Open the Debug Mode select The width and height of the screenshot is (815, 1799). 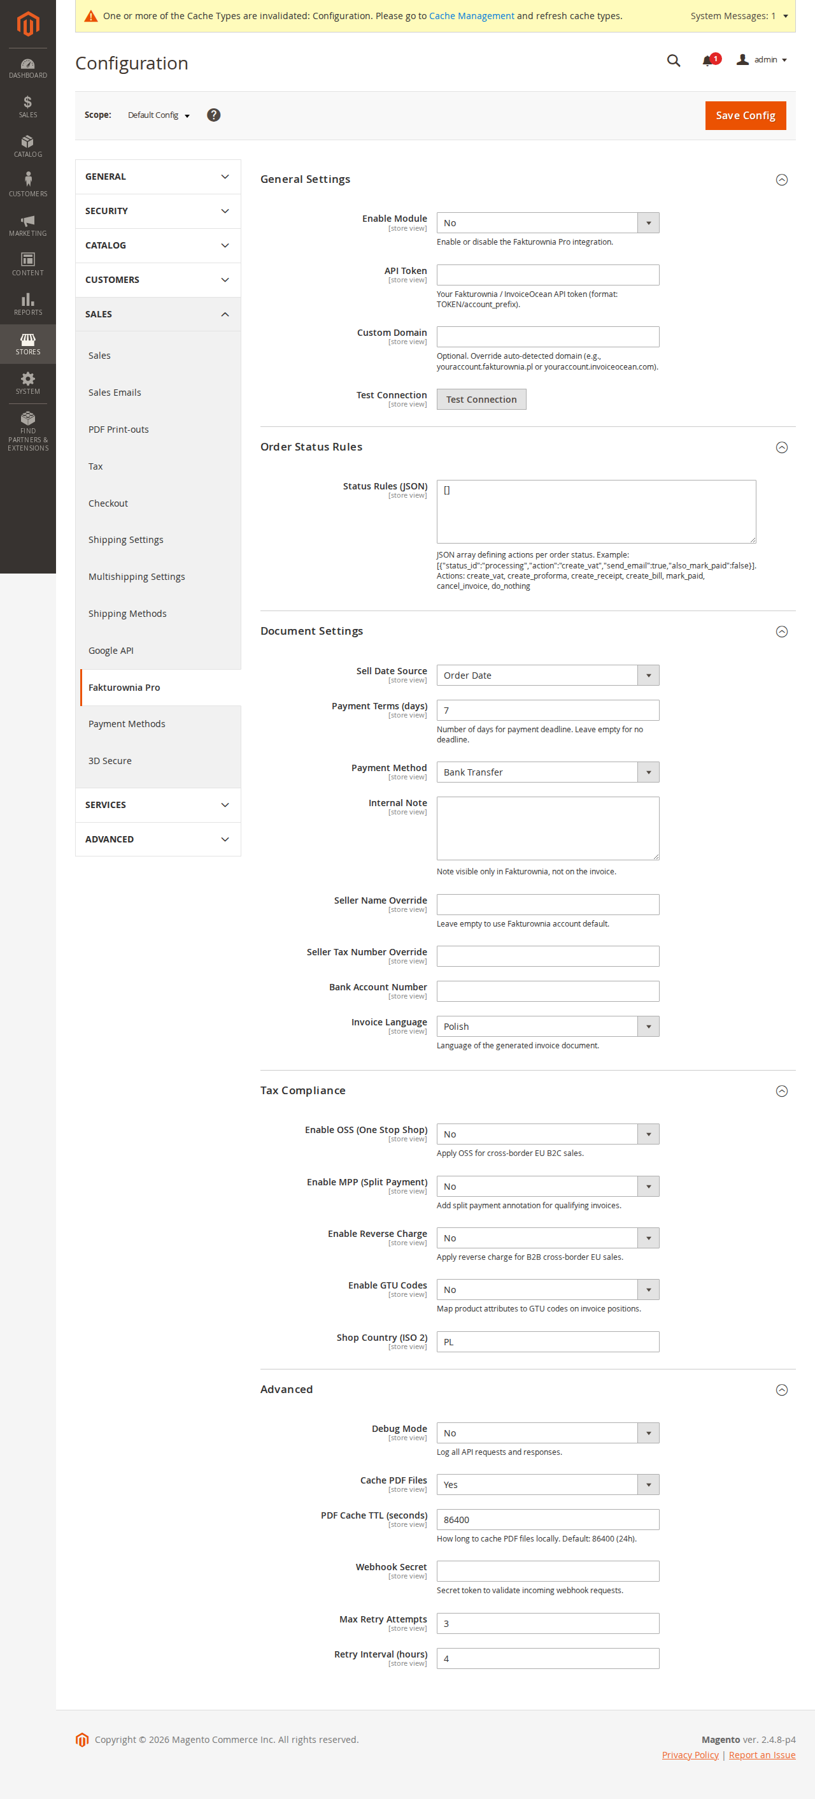(x=547, y=1433)
